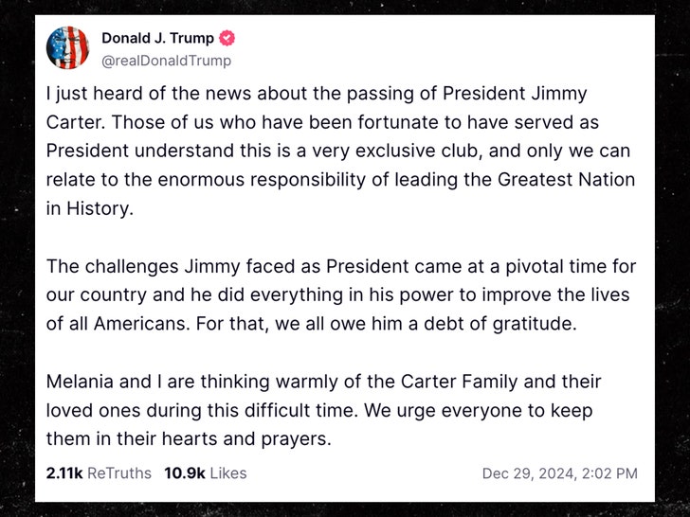Click the 2.11k ReTruths count number
Viewport: 690px width, 517px height.
click(x=64, y=472)
